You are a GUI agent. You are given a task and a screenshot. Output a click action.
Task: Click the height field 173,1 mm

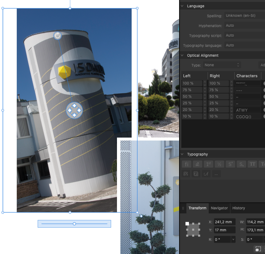[x=255, y=230]
